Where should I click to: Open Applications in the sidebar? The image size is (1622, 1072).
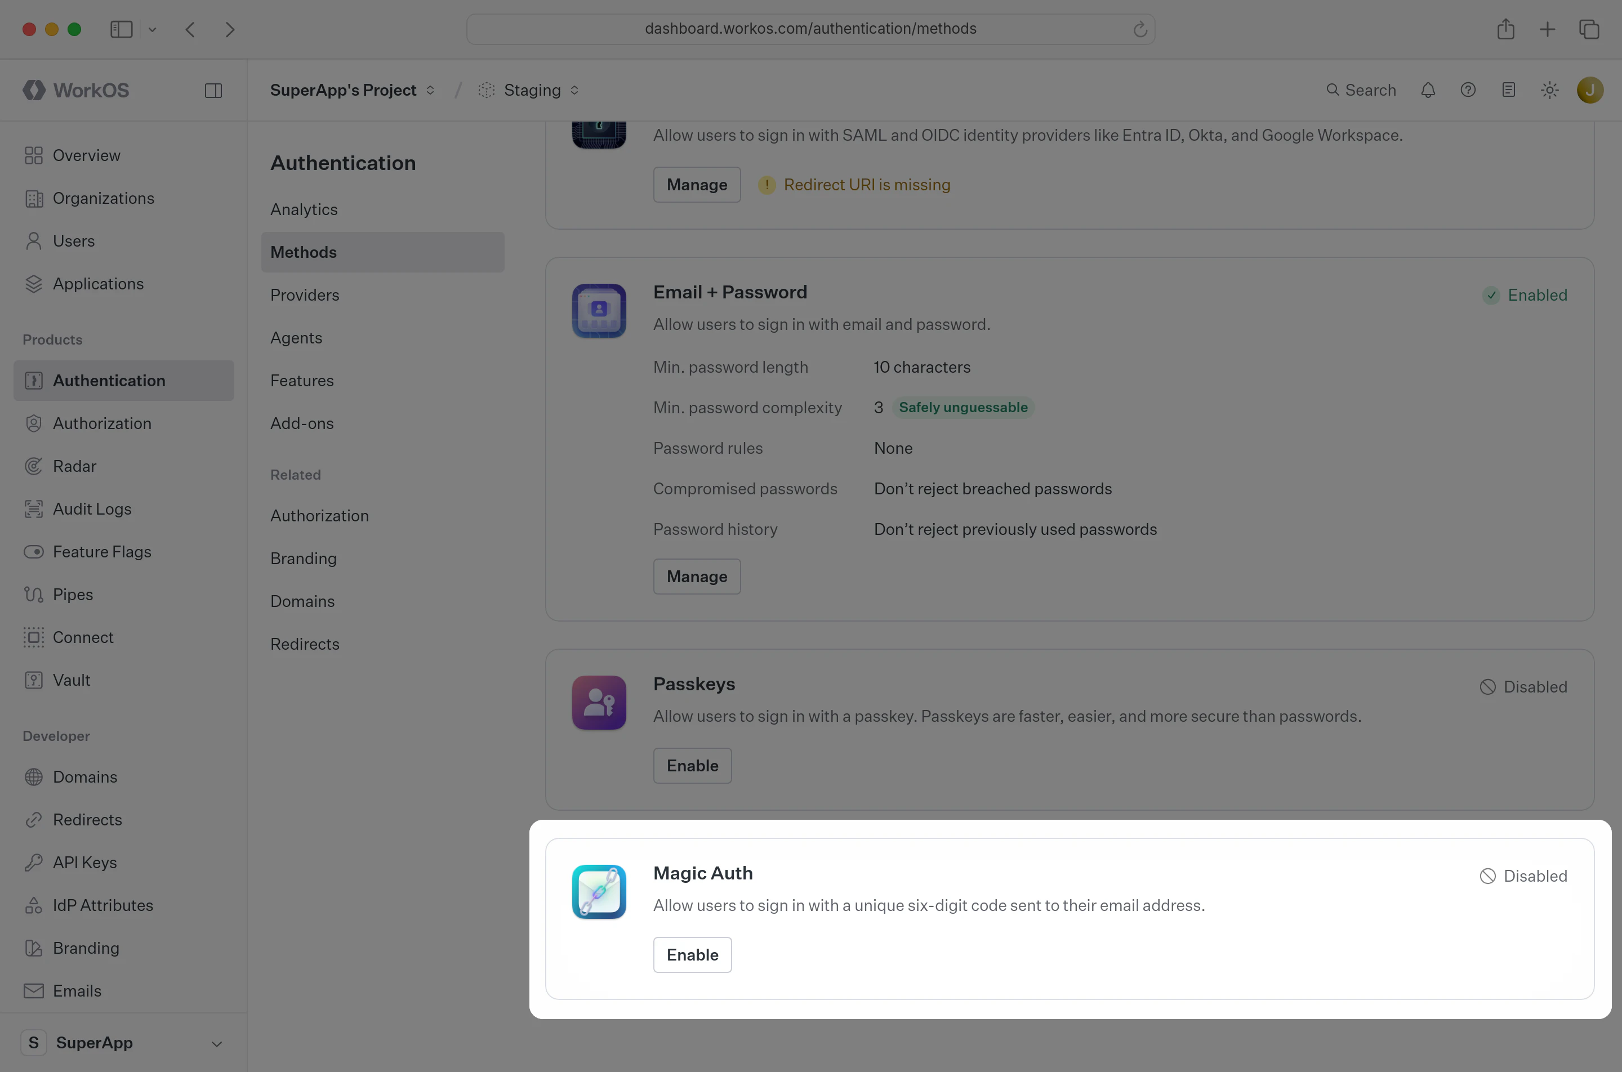pos(124,284)
